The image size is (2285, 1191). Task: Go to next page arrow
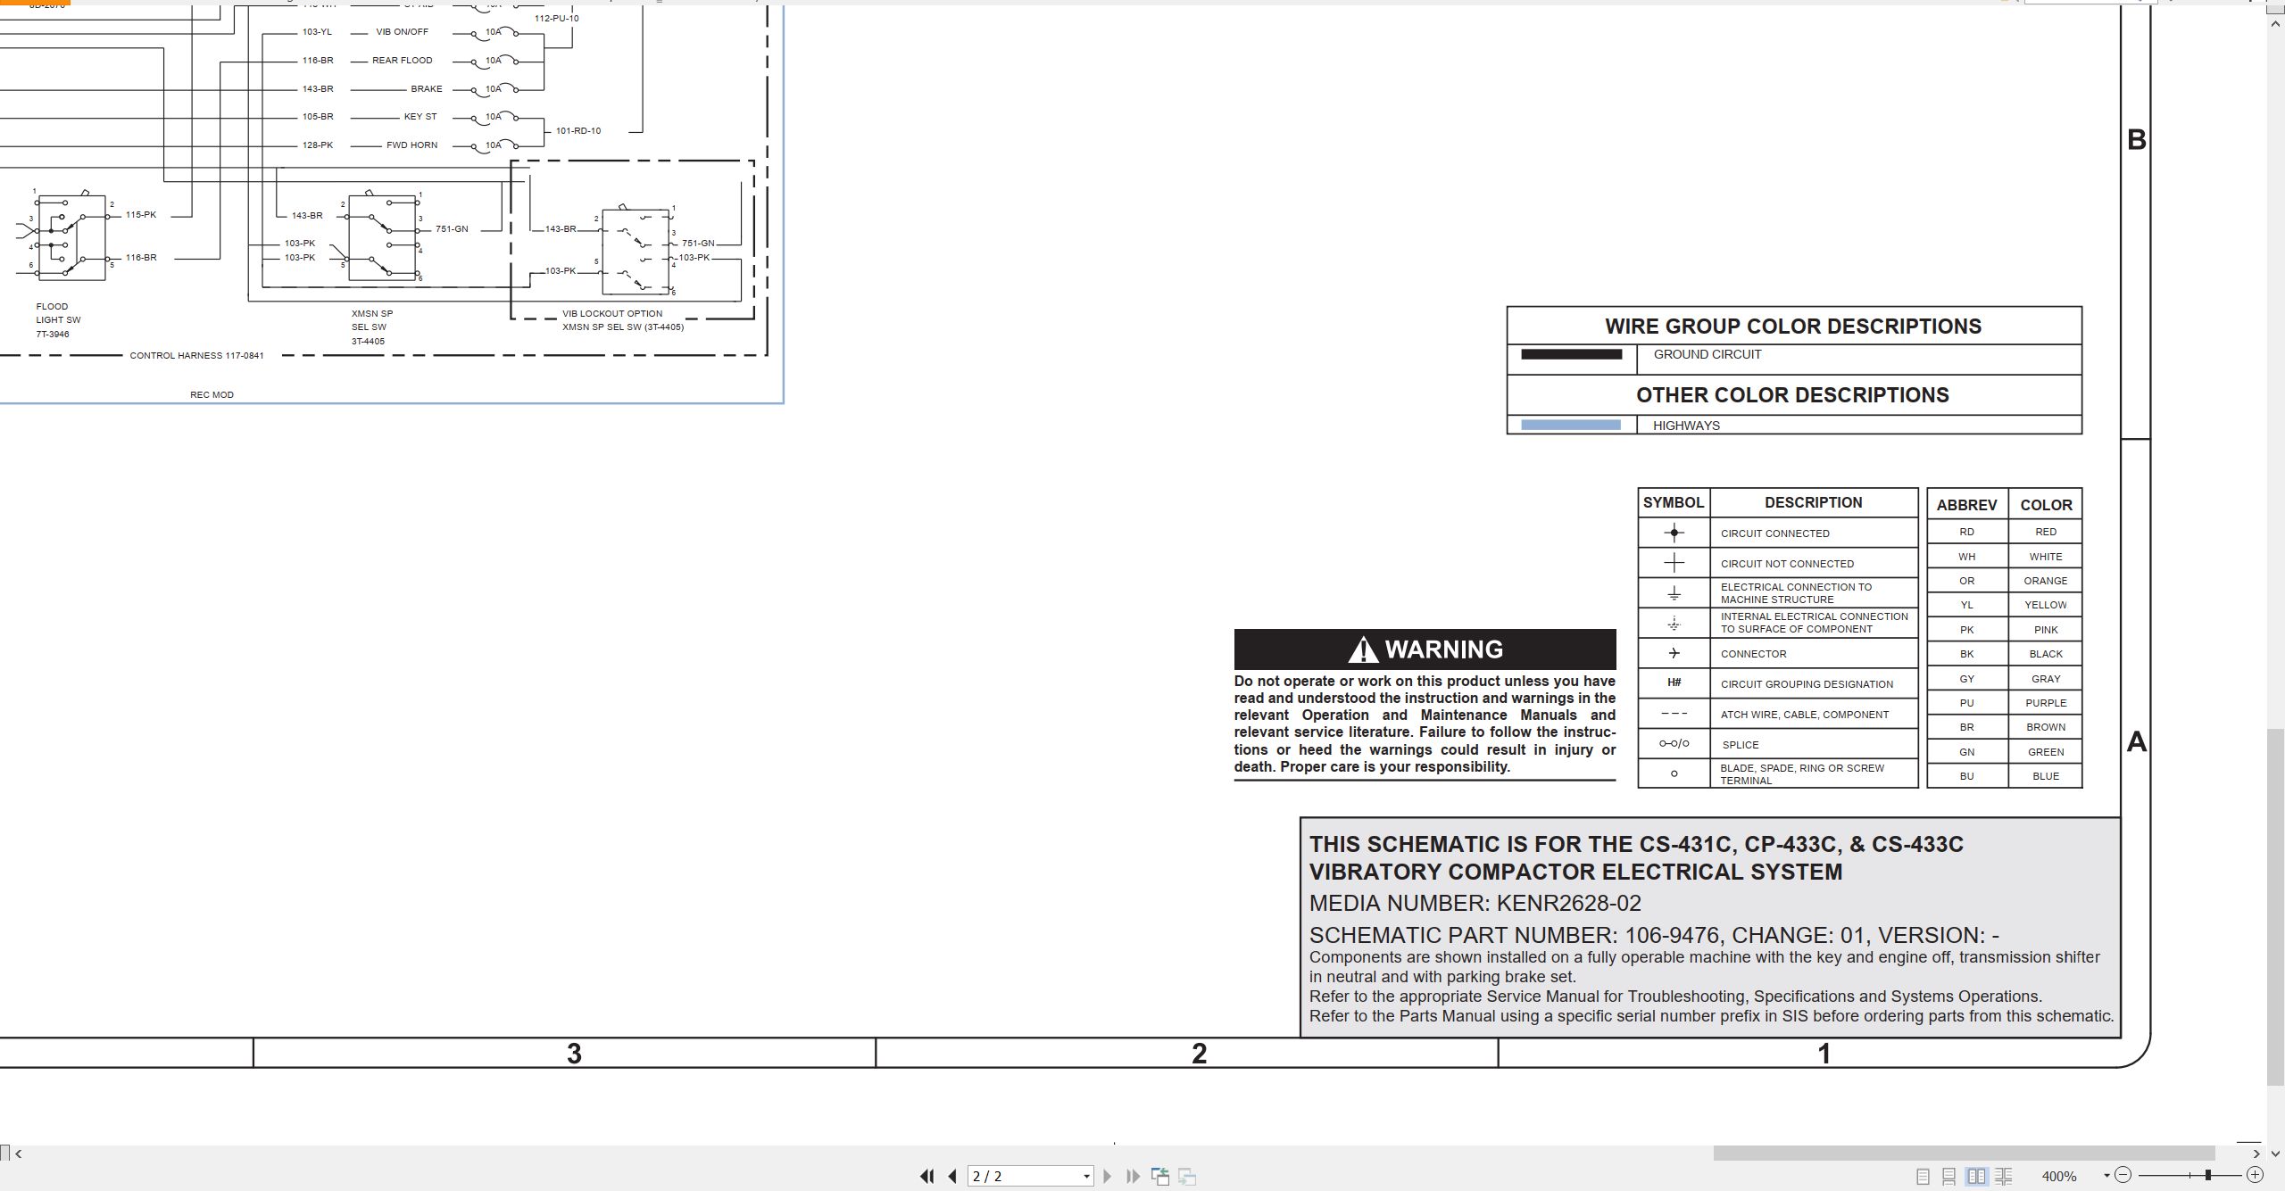click(x=1108, y=1176)
